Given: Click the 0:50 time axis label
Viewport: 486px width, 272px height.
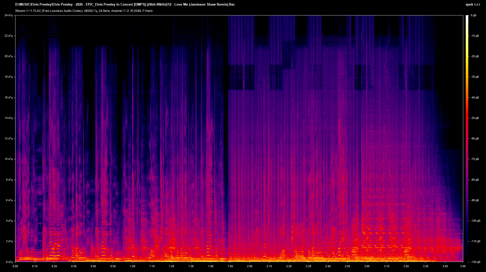Looking at the screenshot, I should pos(113,266).
